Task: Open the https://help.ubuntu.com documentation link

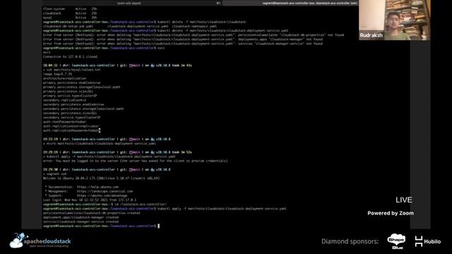Action: 97,187
